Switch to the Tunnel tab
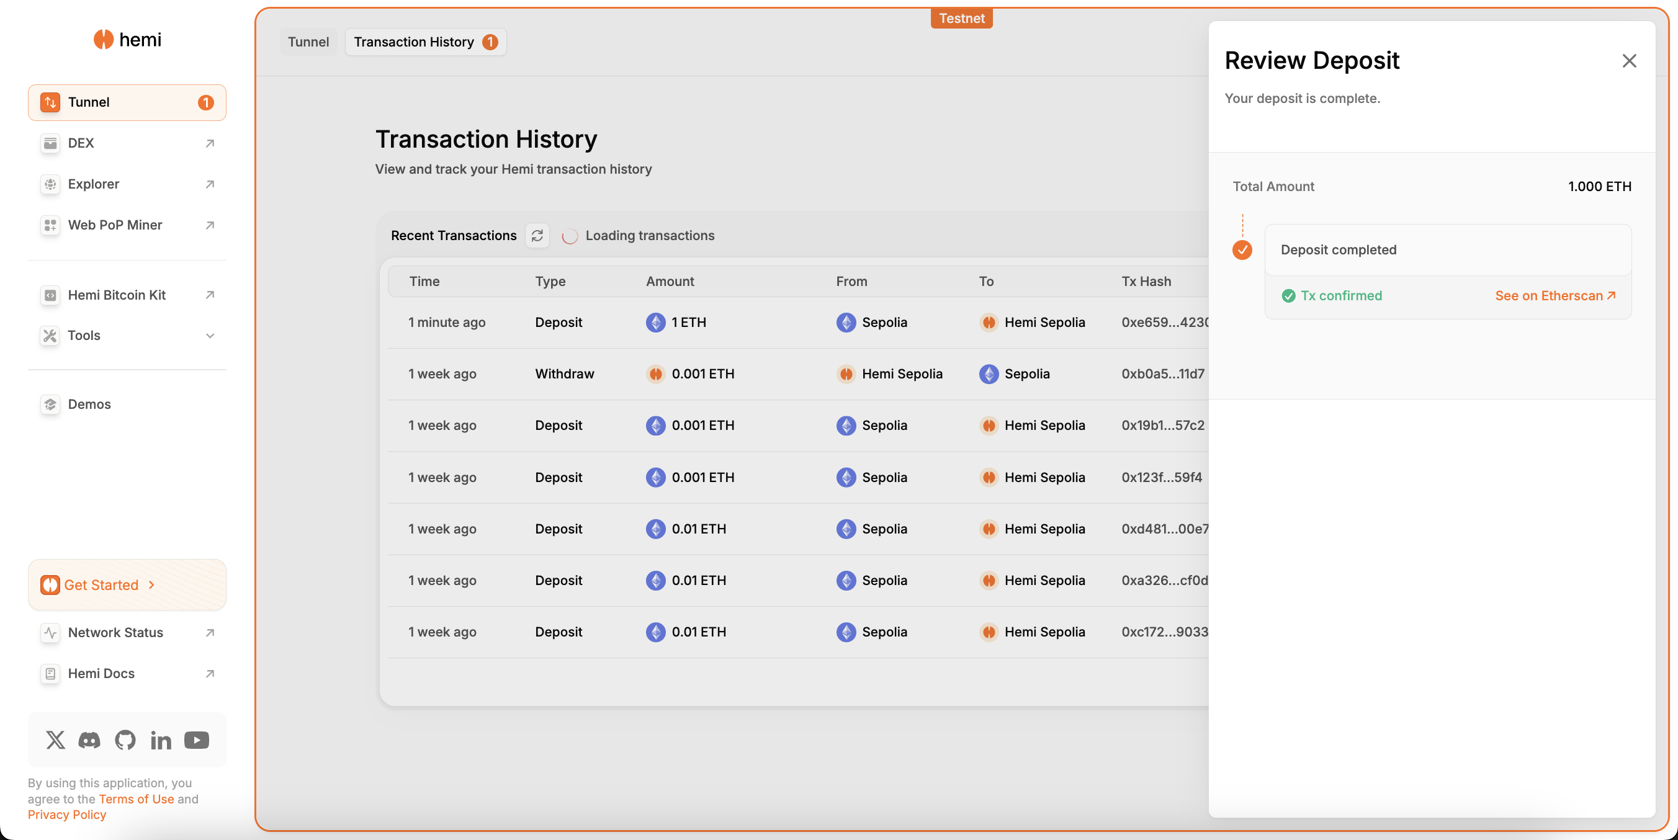 (x=309, y=42)
